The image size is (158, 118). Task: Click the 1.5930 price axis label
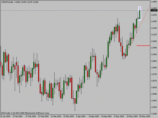(x=154, y=54)
